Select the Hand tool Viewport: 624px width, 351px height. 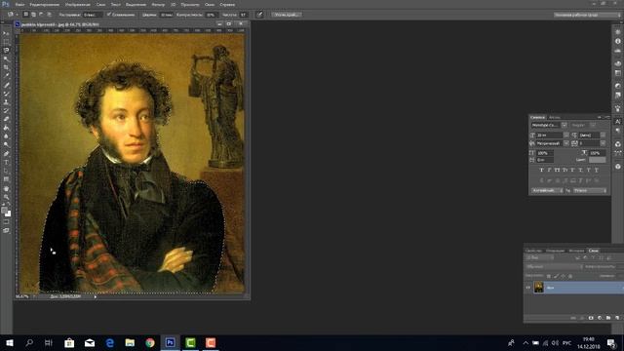coord(6,188)
